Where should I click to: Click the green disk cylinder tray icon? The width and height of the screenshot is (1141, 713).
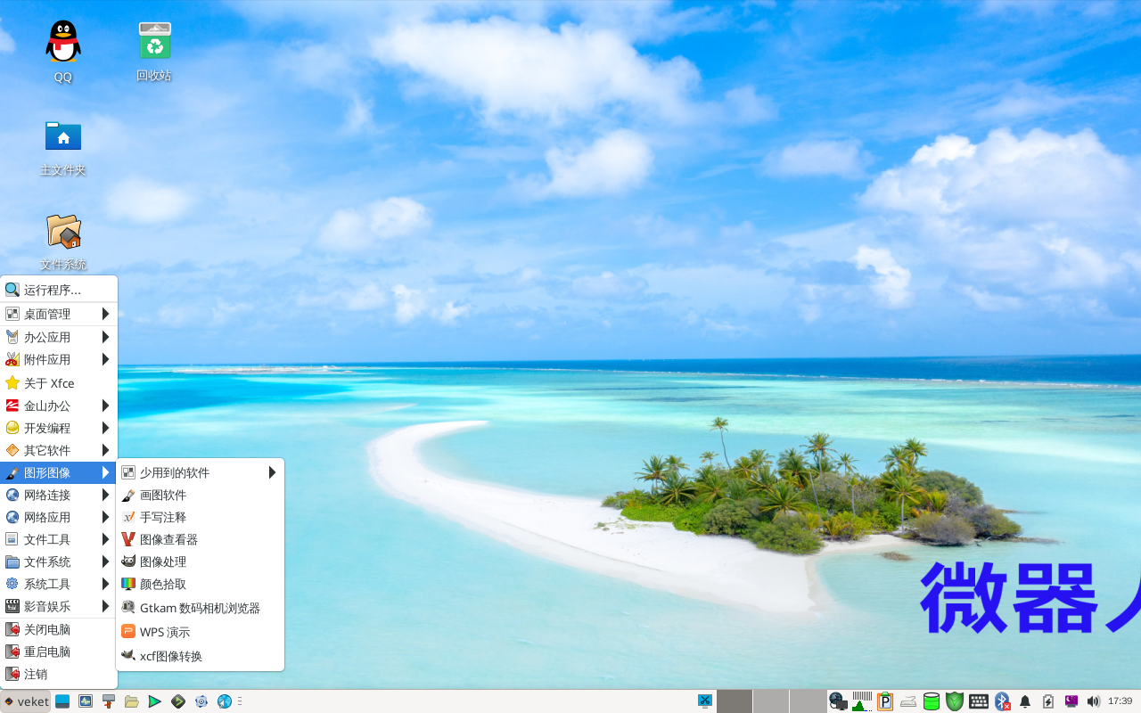pyautogui.click(x=932, y=701)
